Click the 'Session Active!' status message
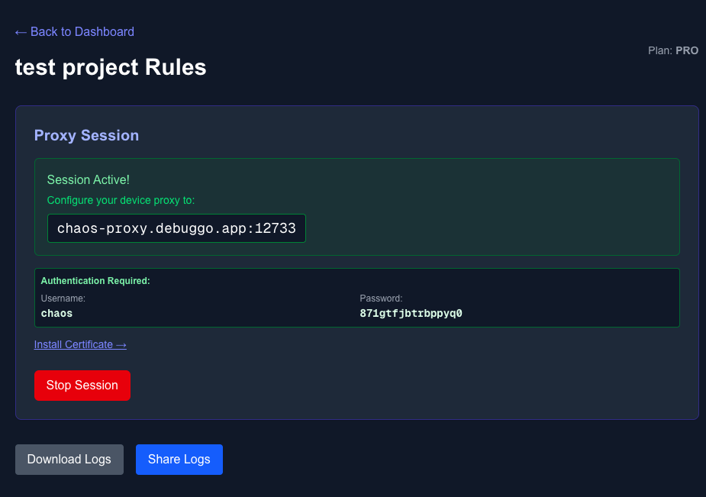The height and width of the screenshot is (497, 706). (88, 179)
